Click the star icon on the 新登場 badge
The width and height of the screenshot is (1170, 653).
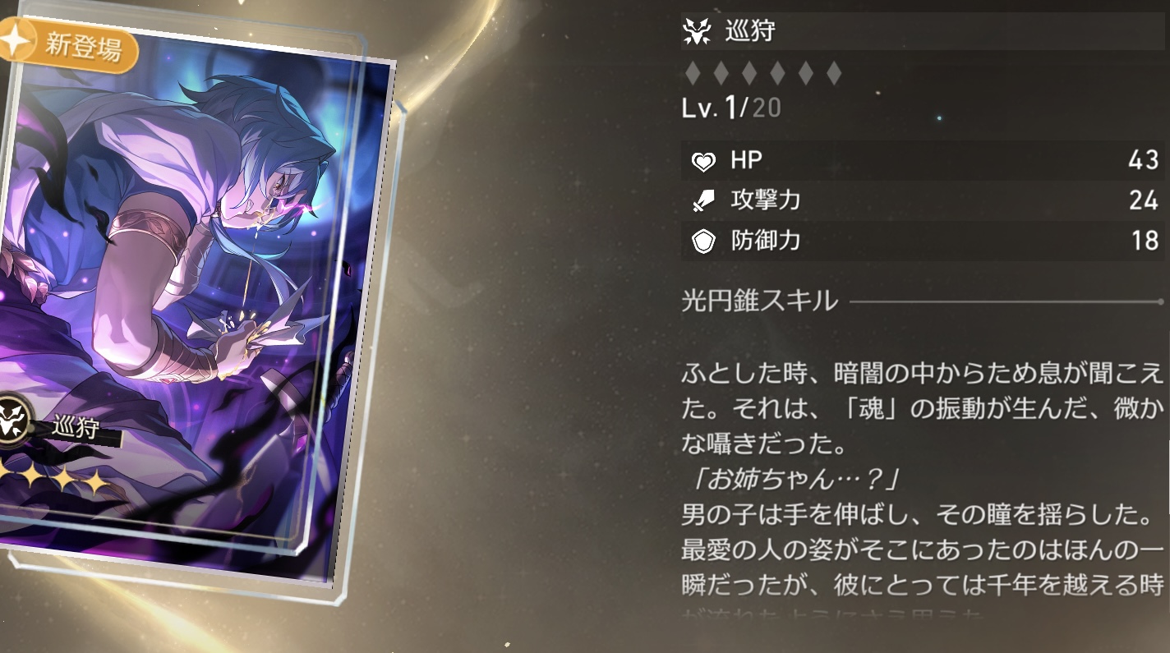pyautogui.click(x=15, y=39)
